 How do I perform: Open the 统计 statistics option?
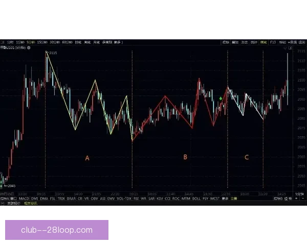pos(254,42)
